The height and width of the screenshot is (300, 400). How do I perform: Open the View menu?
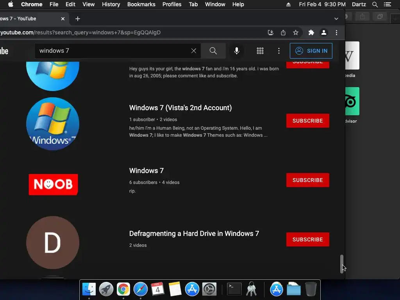click(x=89, y=4)
